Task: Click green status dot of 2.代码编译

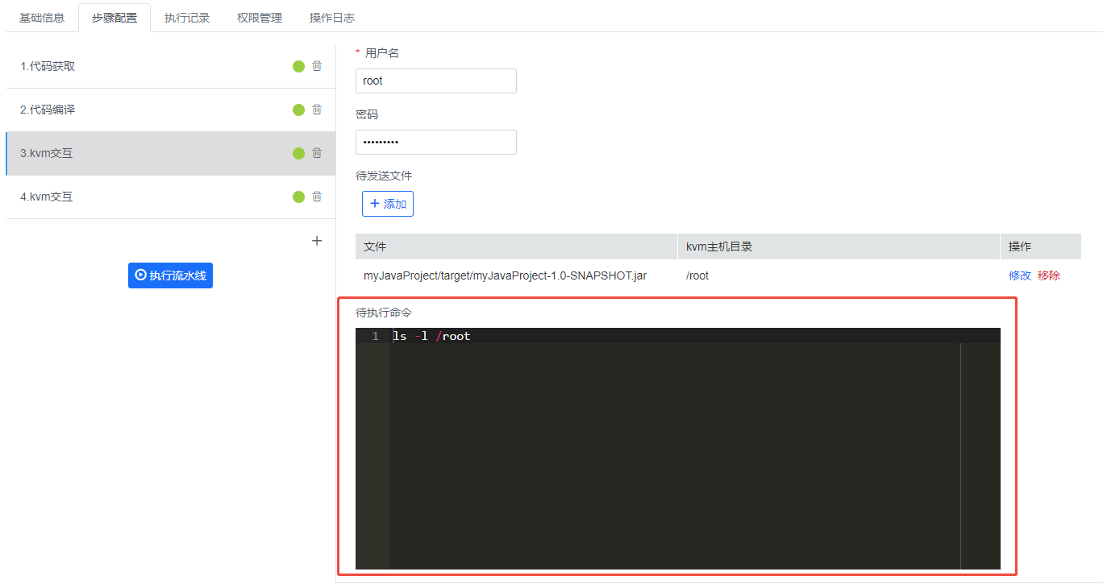Action: 298,110
